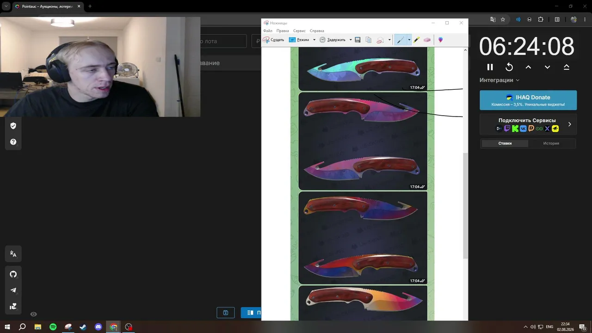
Task: Open the send snip dropdown arrow
Action: (389, 40)
